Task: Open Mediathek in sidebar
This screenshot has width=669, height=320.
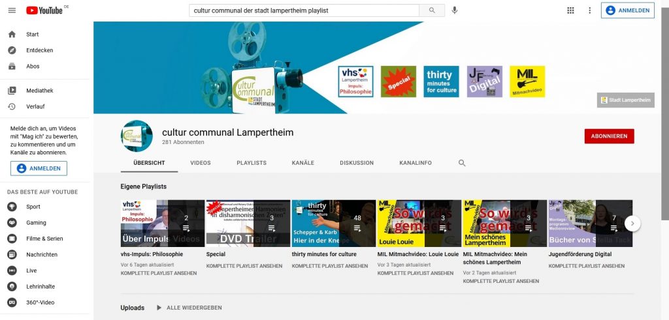Action: click(x=46, y=91)
